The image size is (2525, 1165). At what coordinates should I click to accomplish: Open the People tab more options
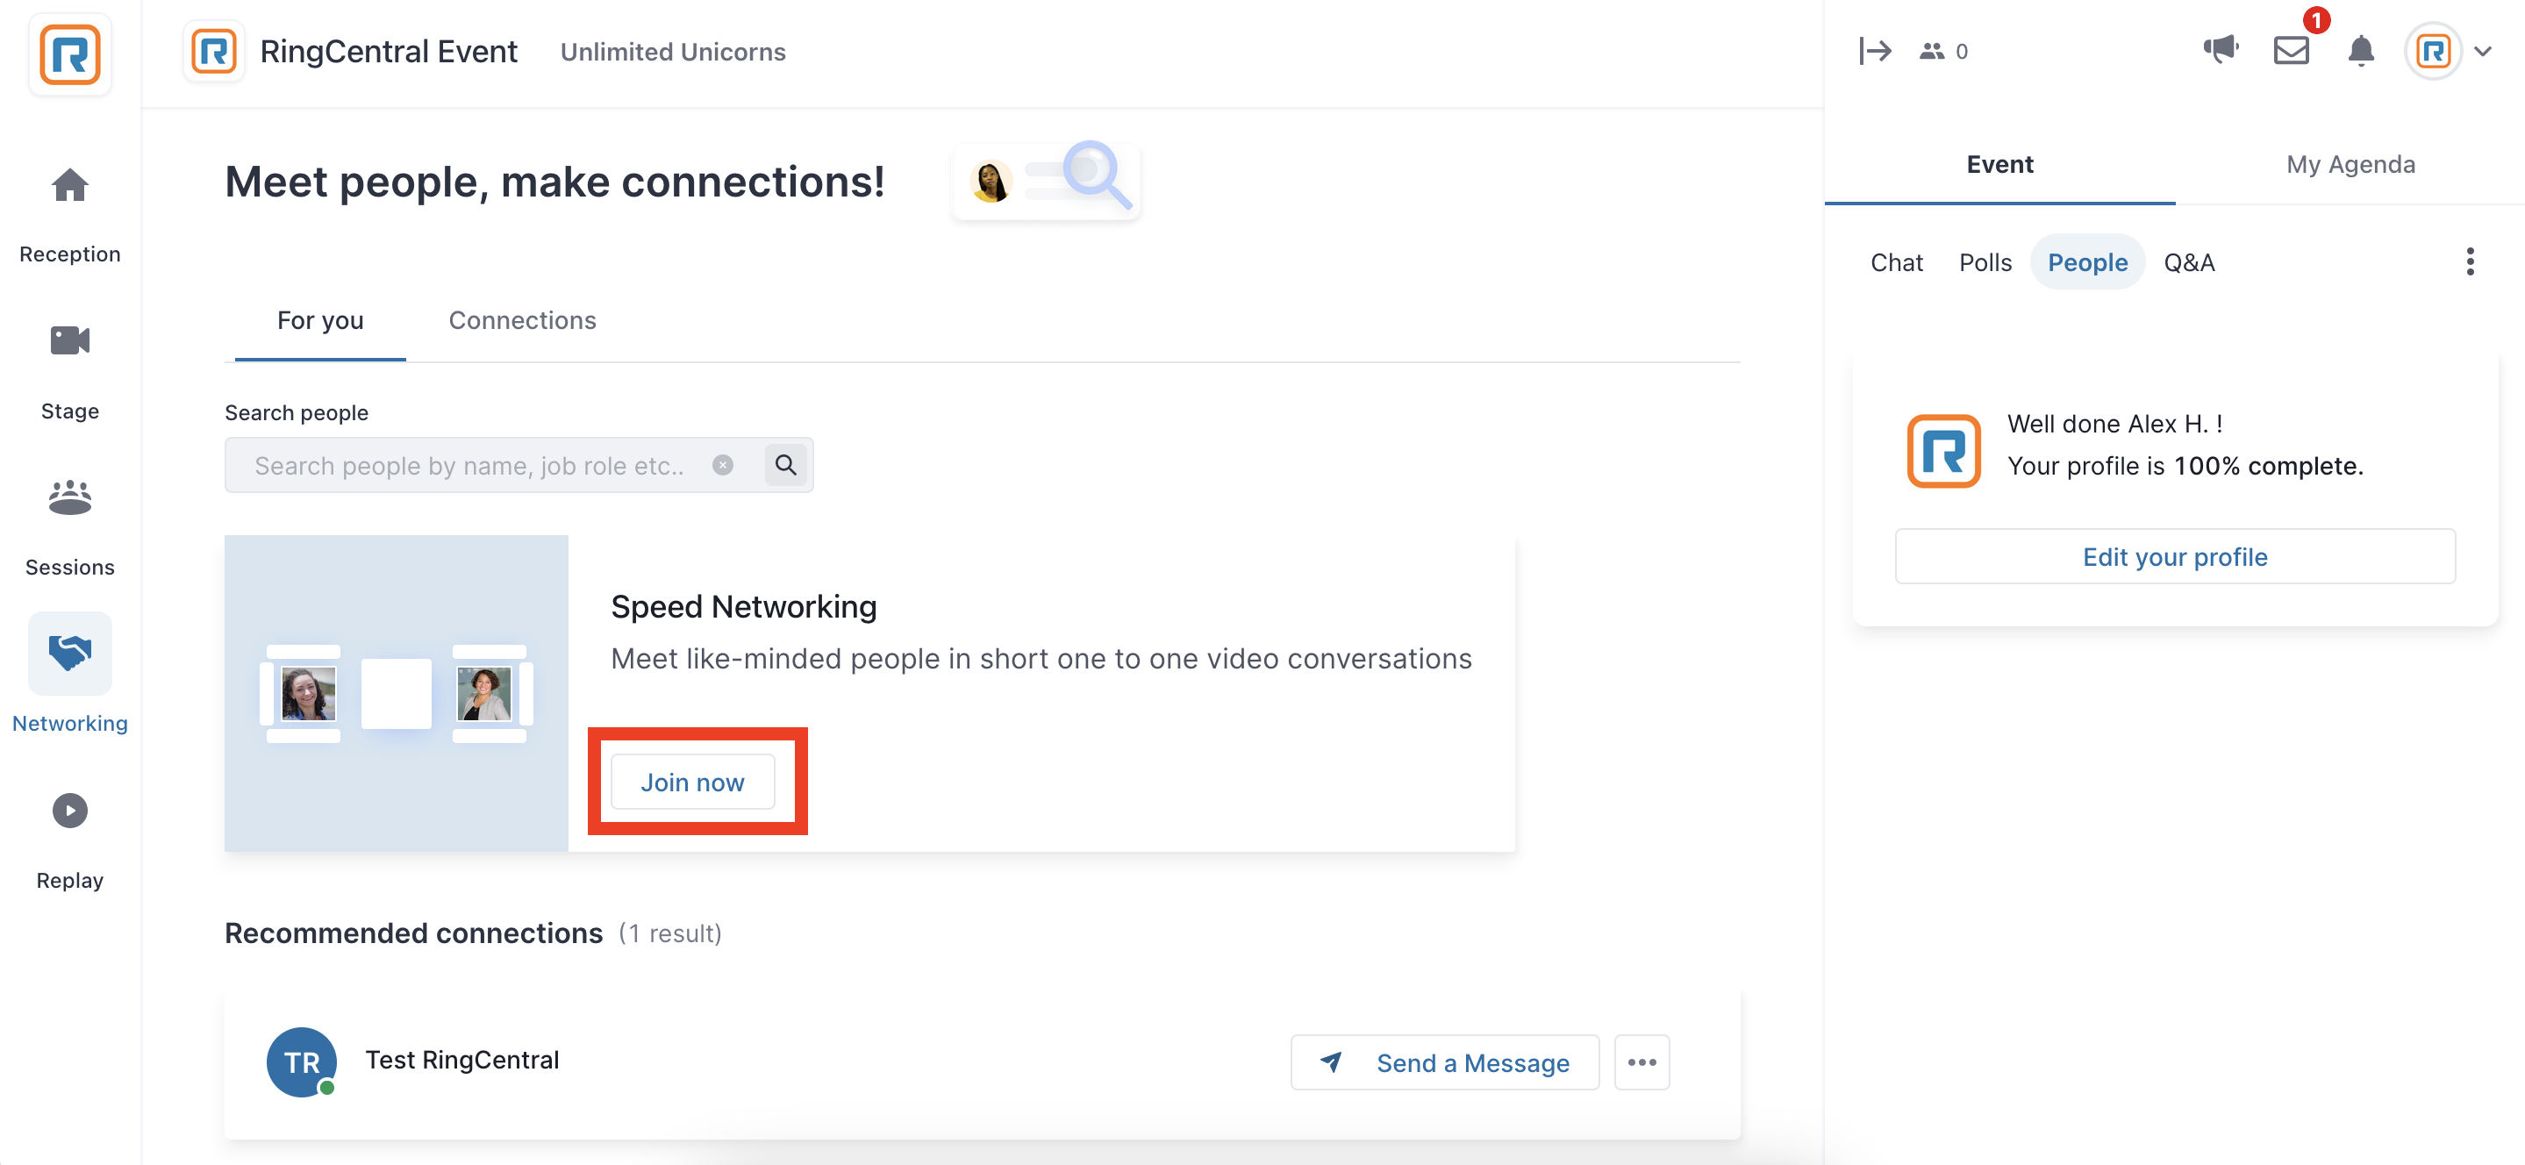point(2470,261)
